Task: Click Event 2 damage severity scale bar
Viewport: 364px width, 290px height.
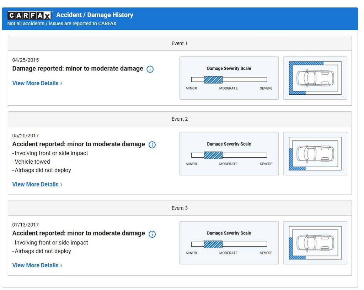Action: [x=229, y=155]
